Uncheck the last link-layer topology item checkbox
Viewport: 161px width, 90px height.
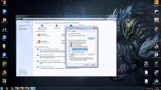pos(69,52)
